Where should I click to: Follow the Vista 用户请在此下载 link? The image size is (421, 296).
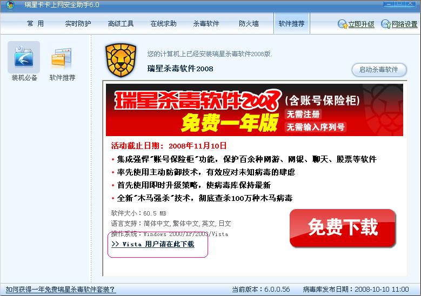153,244
